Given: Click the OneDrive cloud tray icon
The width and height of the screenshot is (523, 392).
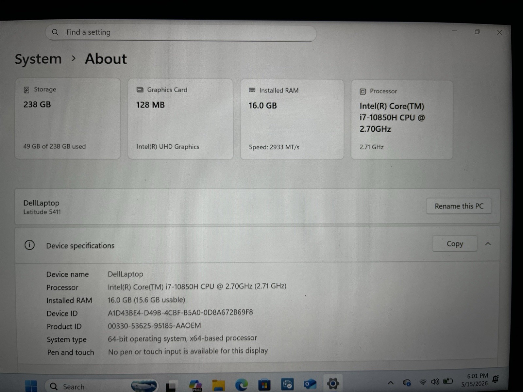Looking at the screenshot, I should pos(407,382).
